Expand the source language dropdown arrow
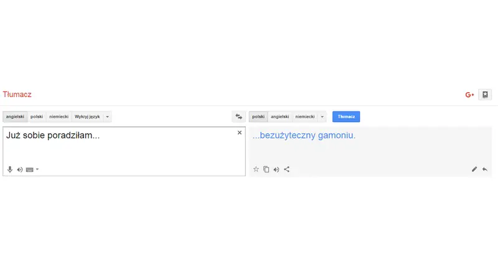Image resolution: width=498 pixels, height=277 pixels. (107, 116)
